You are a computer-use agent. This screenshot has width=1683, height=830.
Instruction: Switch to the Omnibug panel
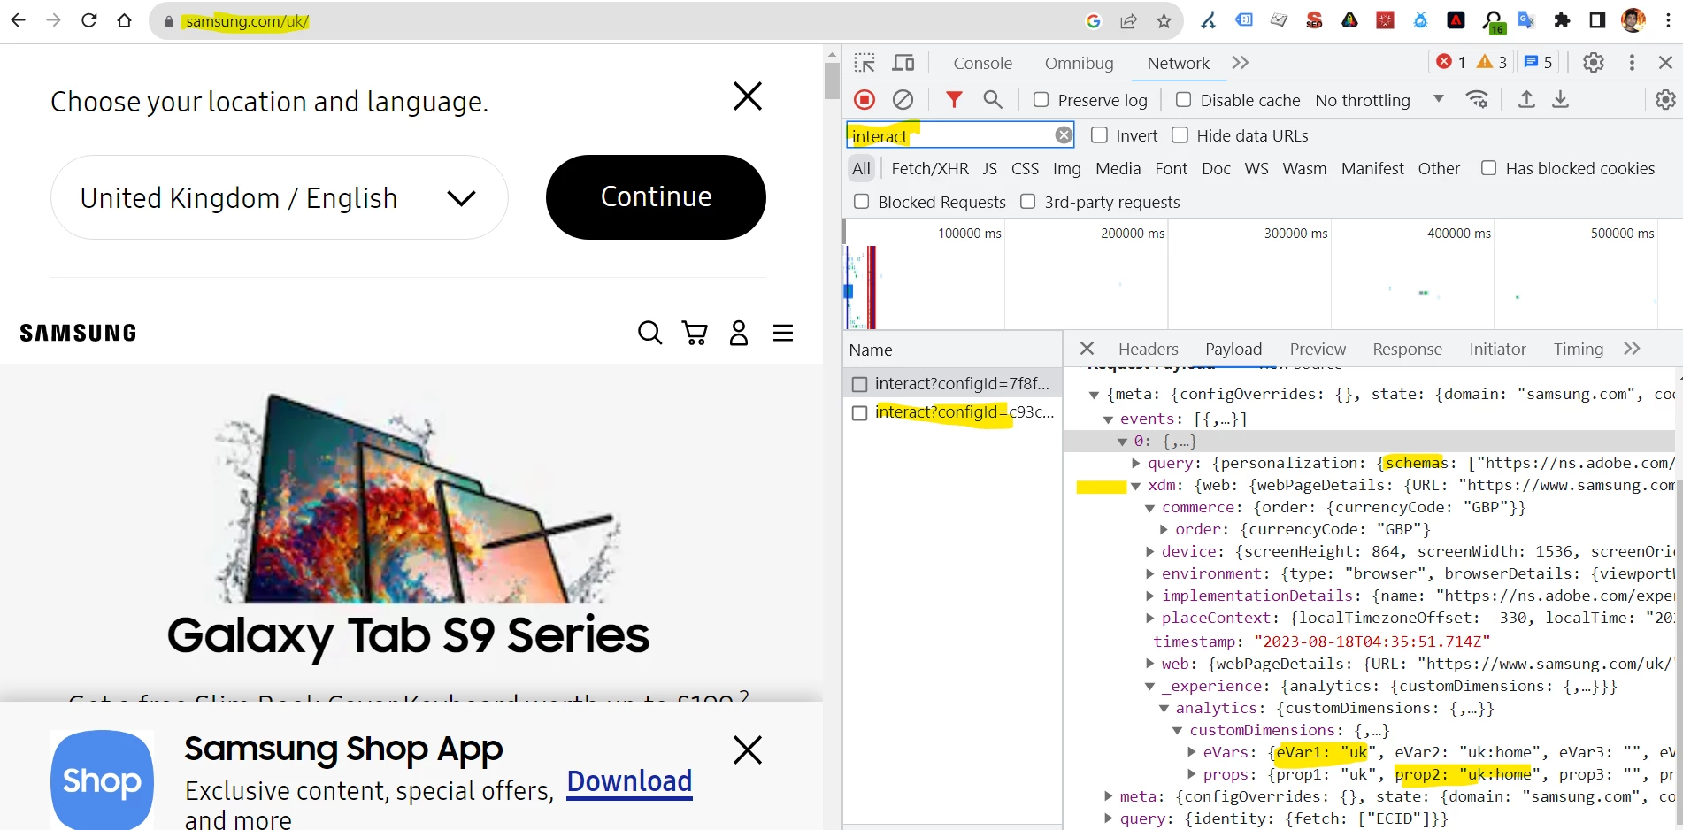[1079, 63]
